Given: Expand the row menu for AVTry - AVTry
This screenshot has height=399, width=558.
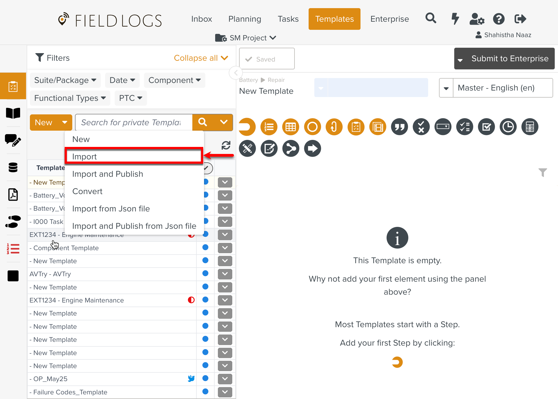Looking at the screenshot, I should (x=225, y=274).
